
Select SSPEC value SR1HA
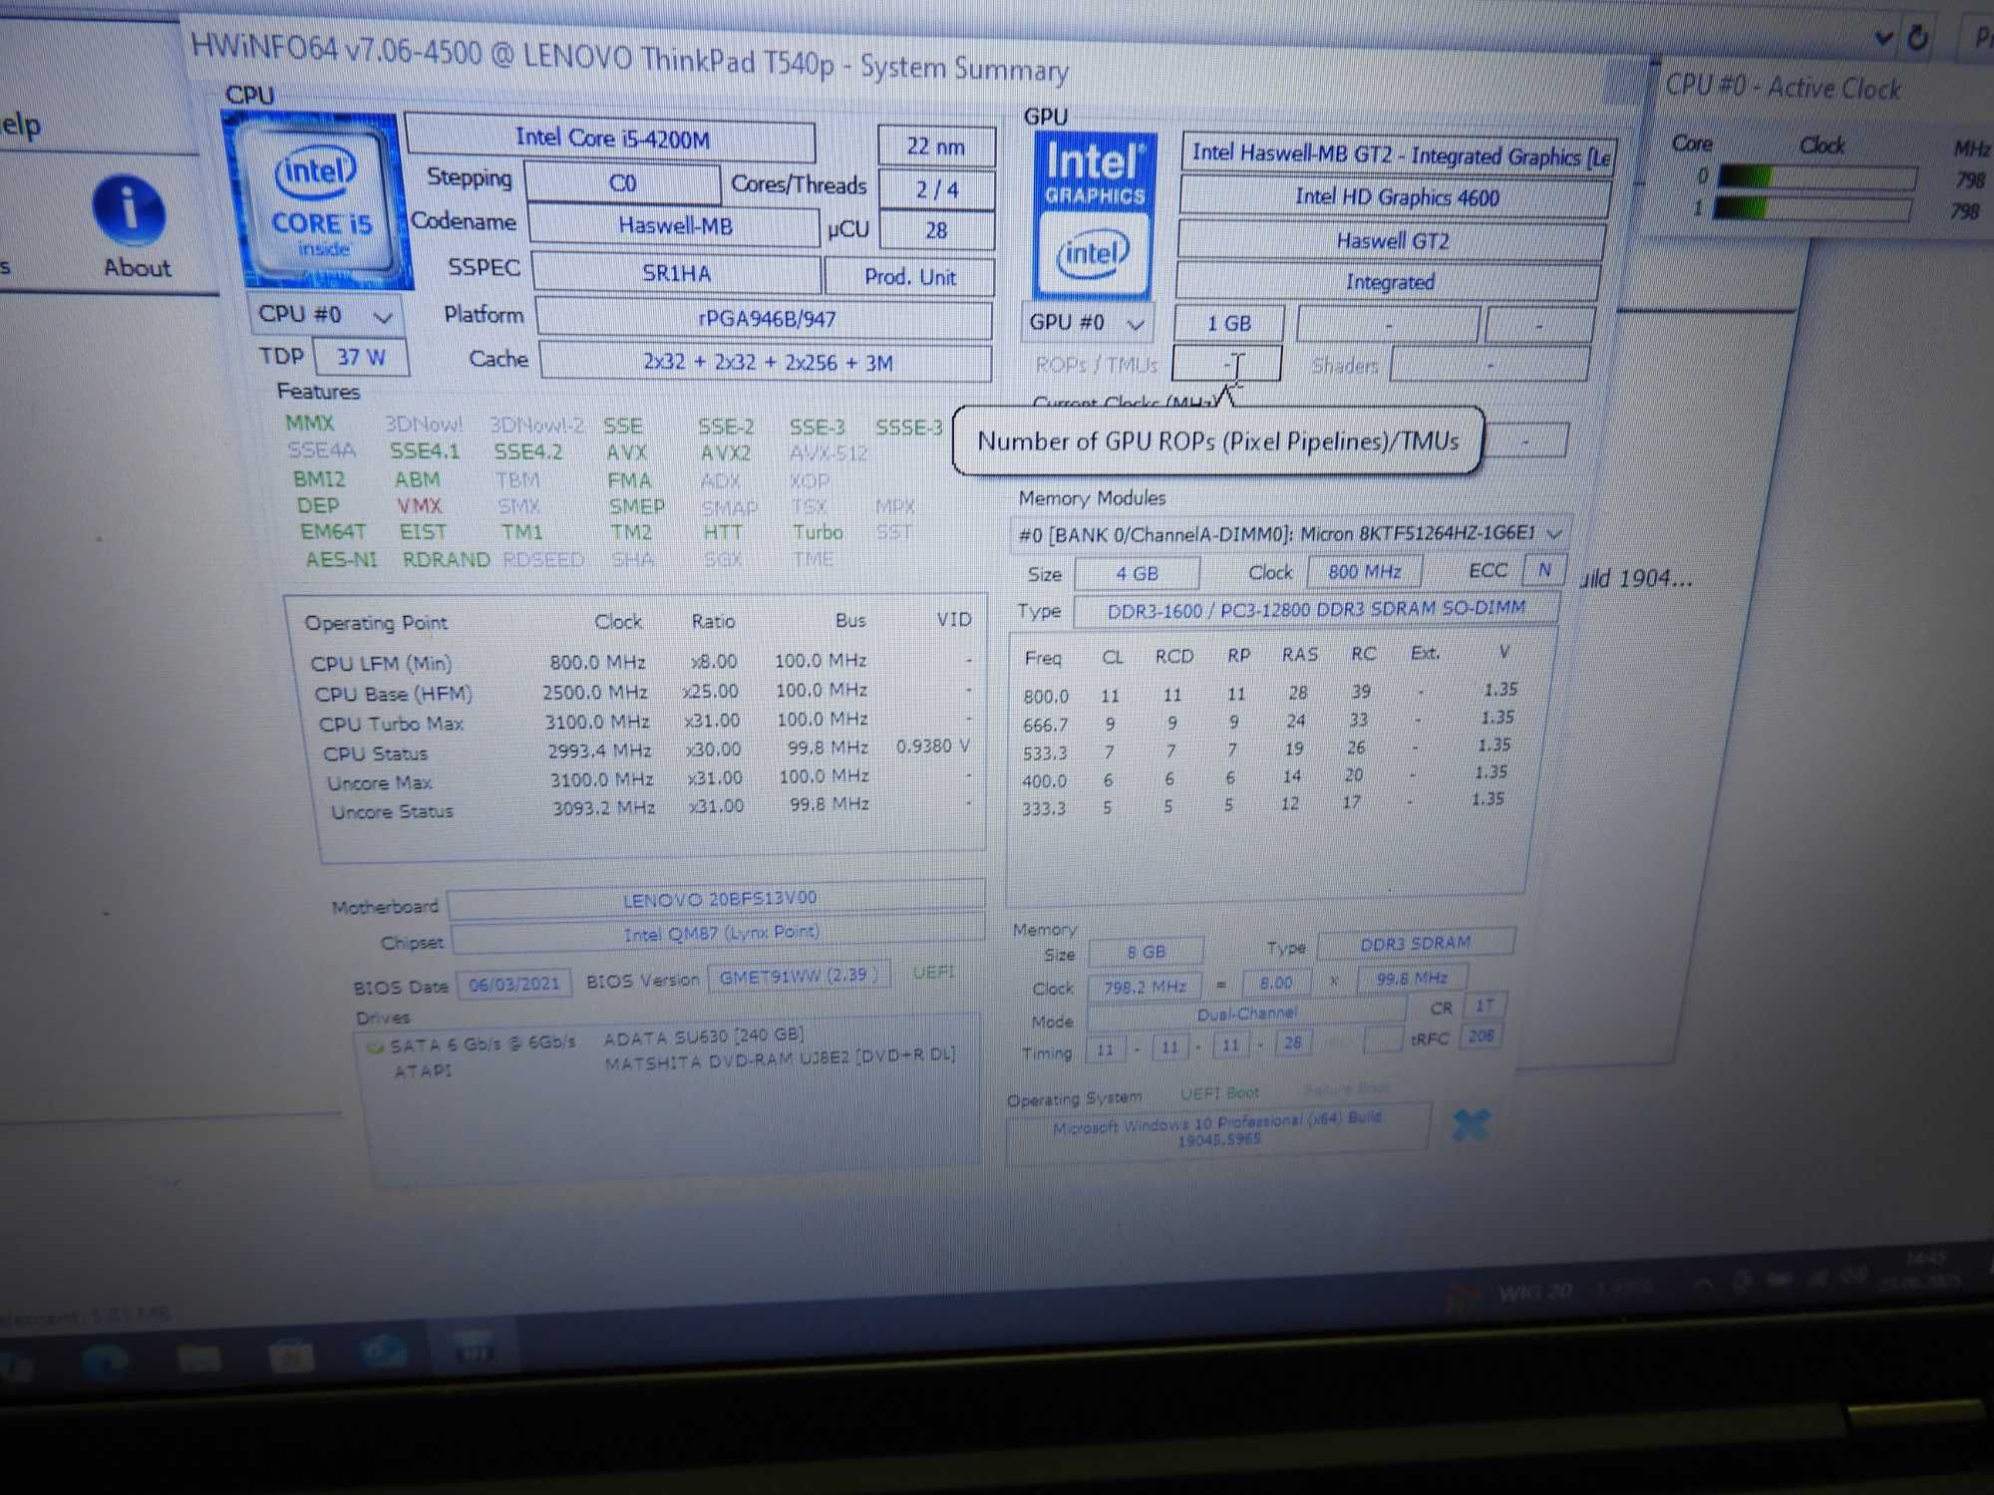(676, 273)
